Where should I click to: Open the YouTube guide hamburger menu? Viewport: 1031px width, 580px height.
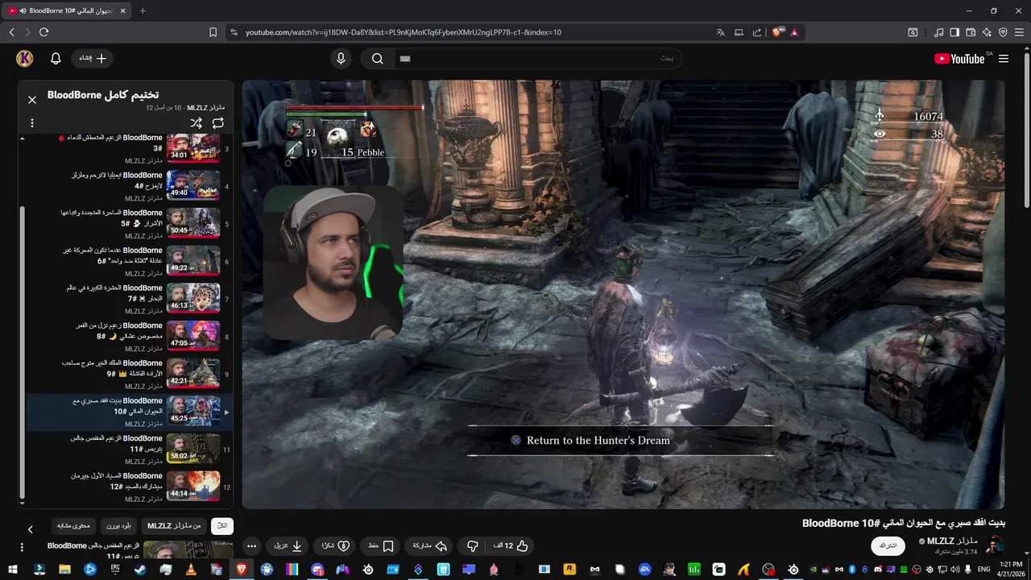point(1004,59)
